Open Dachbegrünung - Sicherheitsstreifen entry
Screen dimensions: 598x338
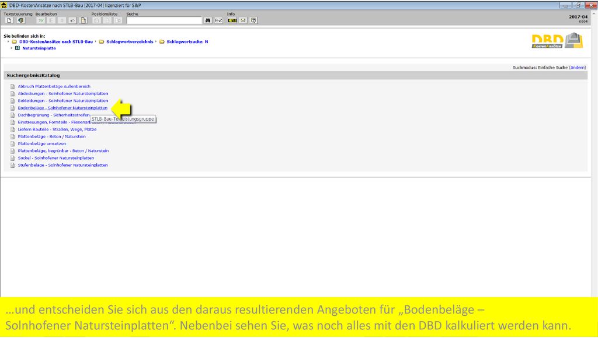point(54,115)
